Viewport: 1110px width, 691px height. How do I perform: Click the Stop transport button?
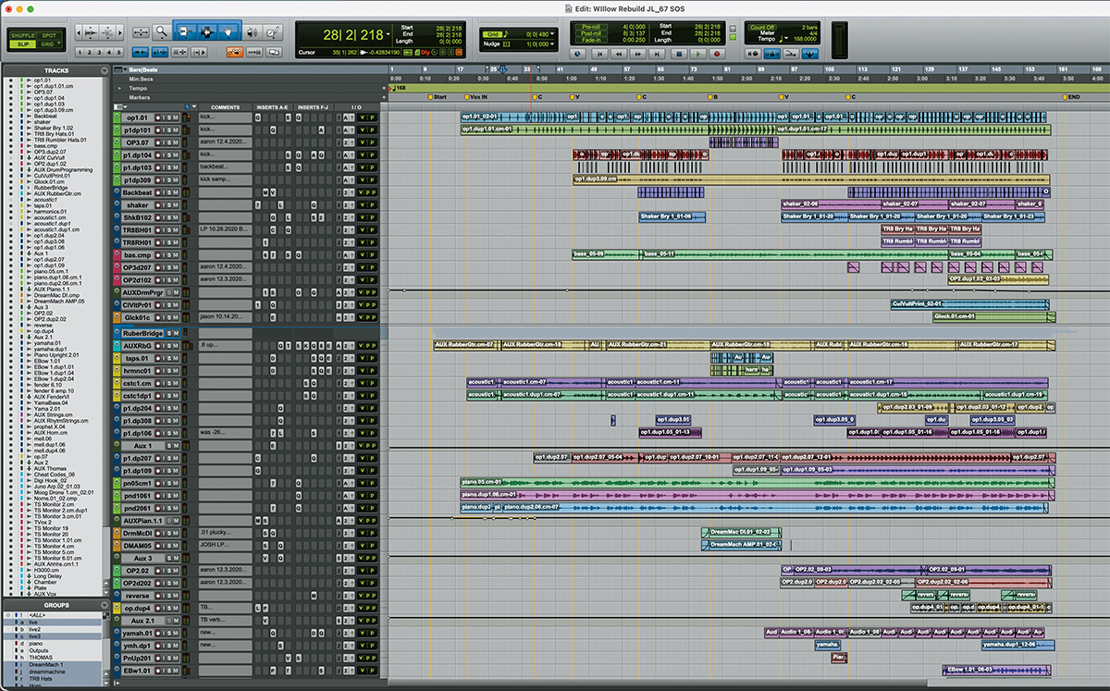tap(680, 54)
